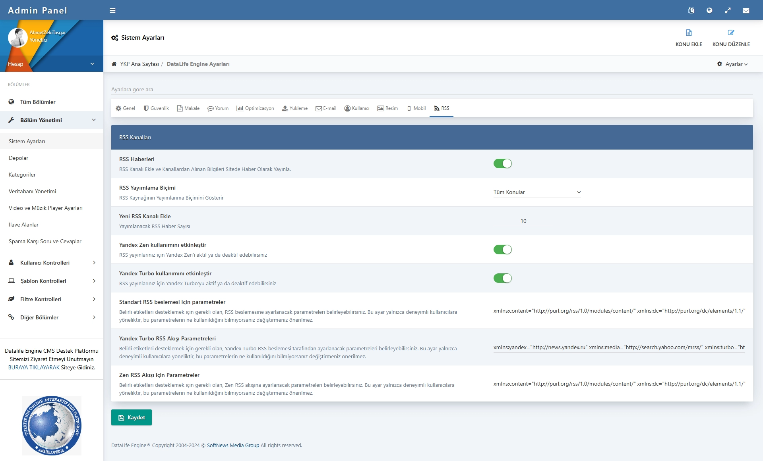Viewport: 763px width, 461px height.
Task: Click the KONU DÜZENLE edit icon
Action: pos(731,33)
